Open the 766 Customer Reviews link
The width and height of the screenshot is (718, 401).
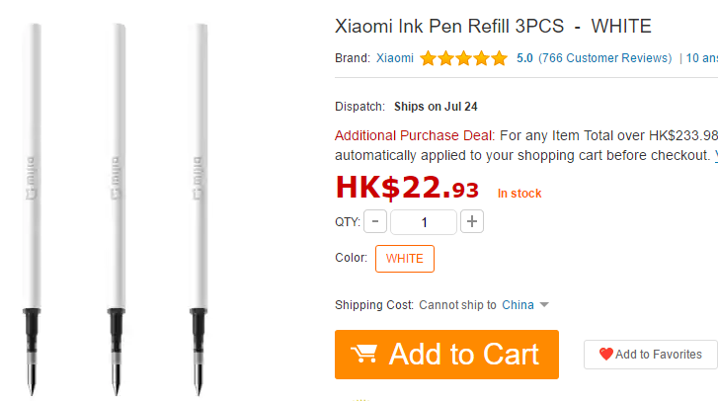tap(604, 58)
